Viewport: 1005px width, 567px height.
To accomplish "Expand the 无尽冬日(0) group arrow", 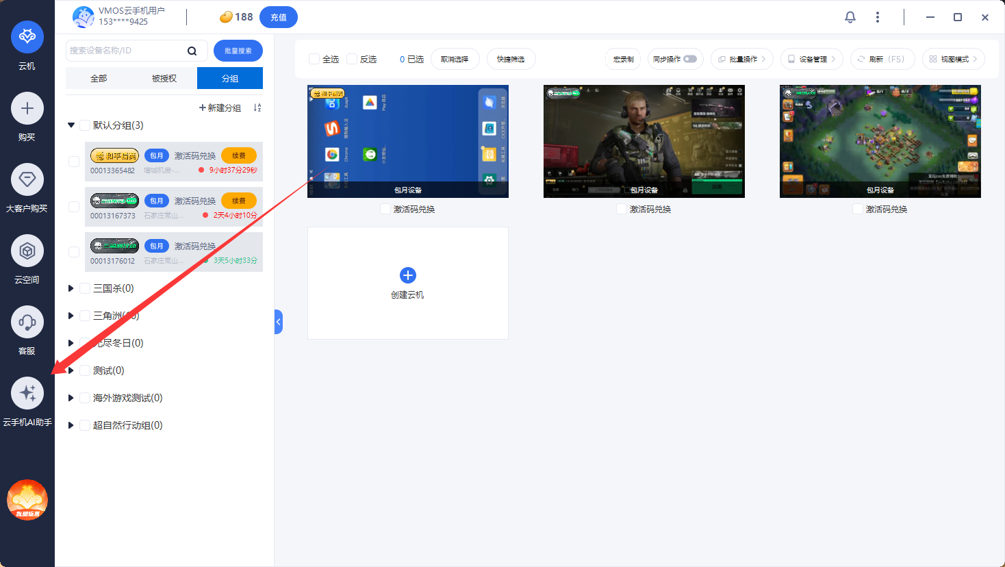I will tap(71, 343).
